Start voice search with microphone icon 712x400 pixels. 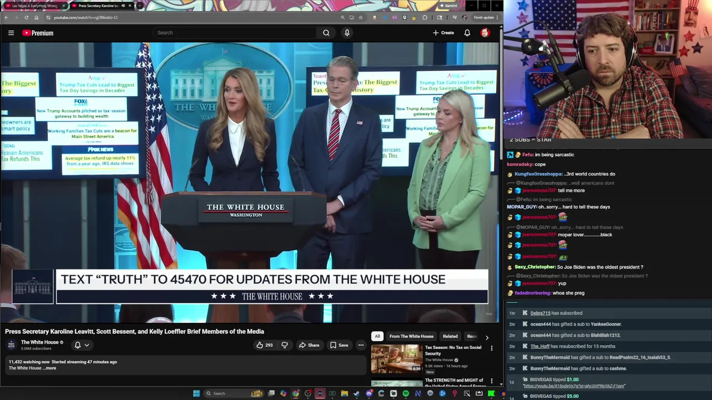347,33
